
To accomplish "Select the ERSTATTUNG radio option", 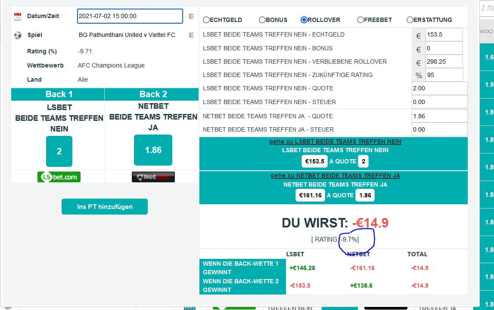I will point(410,20).
